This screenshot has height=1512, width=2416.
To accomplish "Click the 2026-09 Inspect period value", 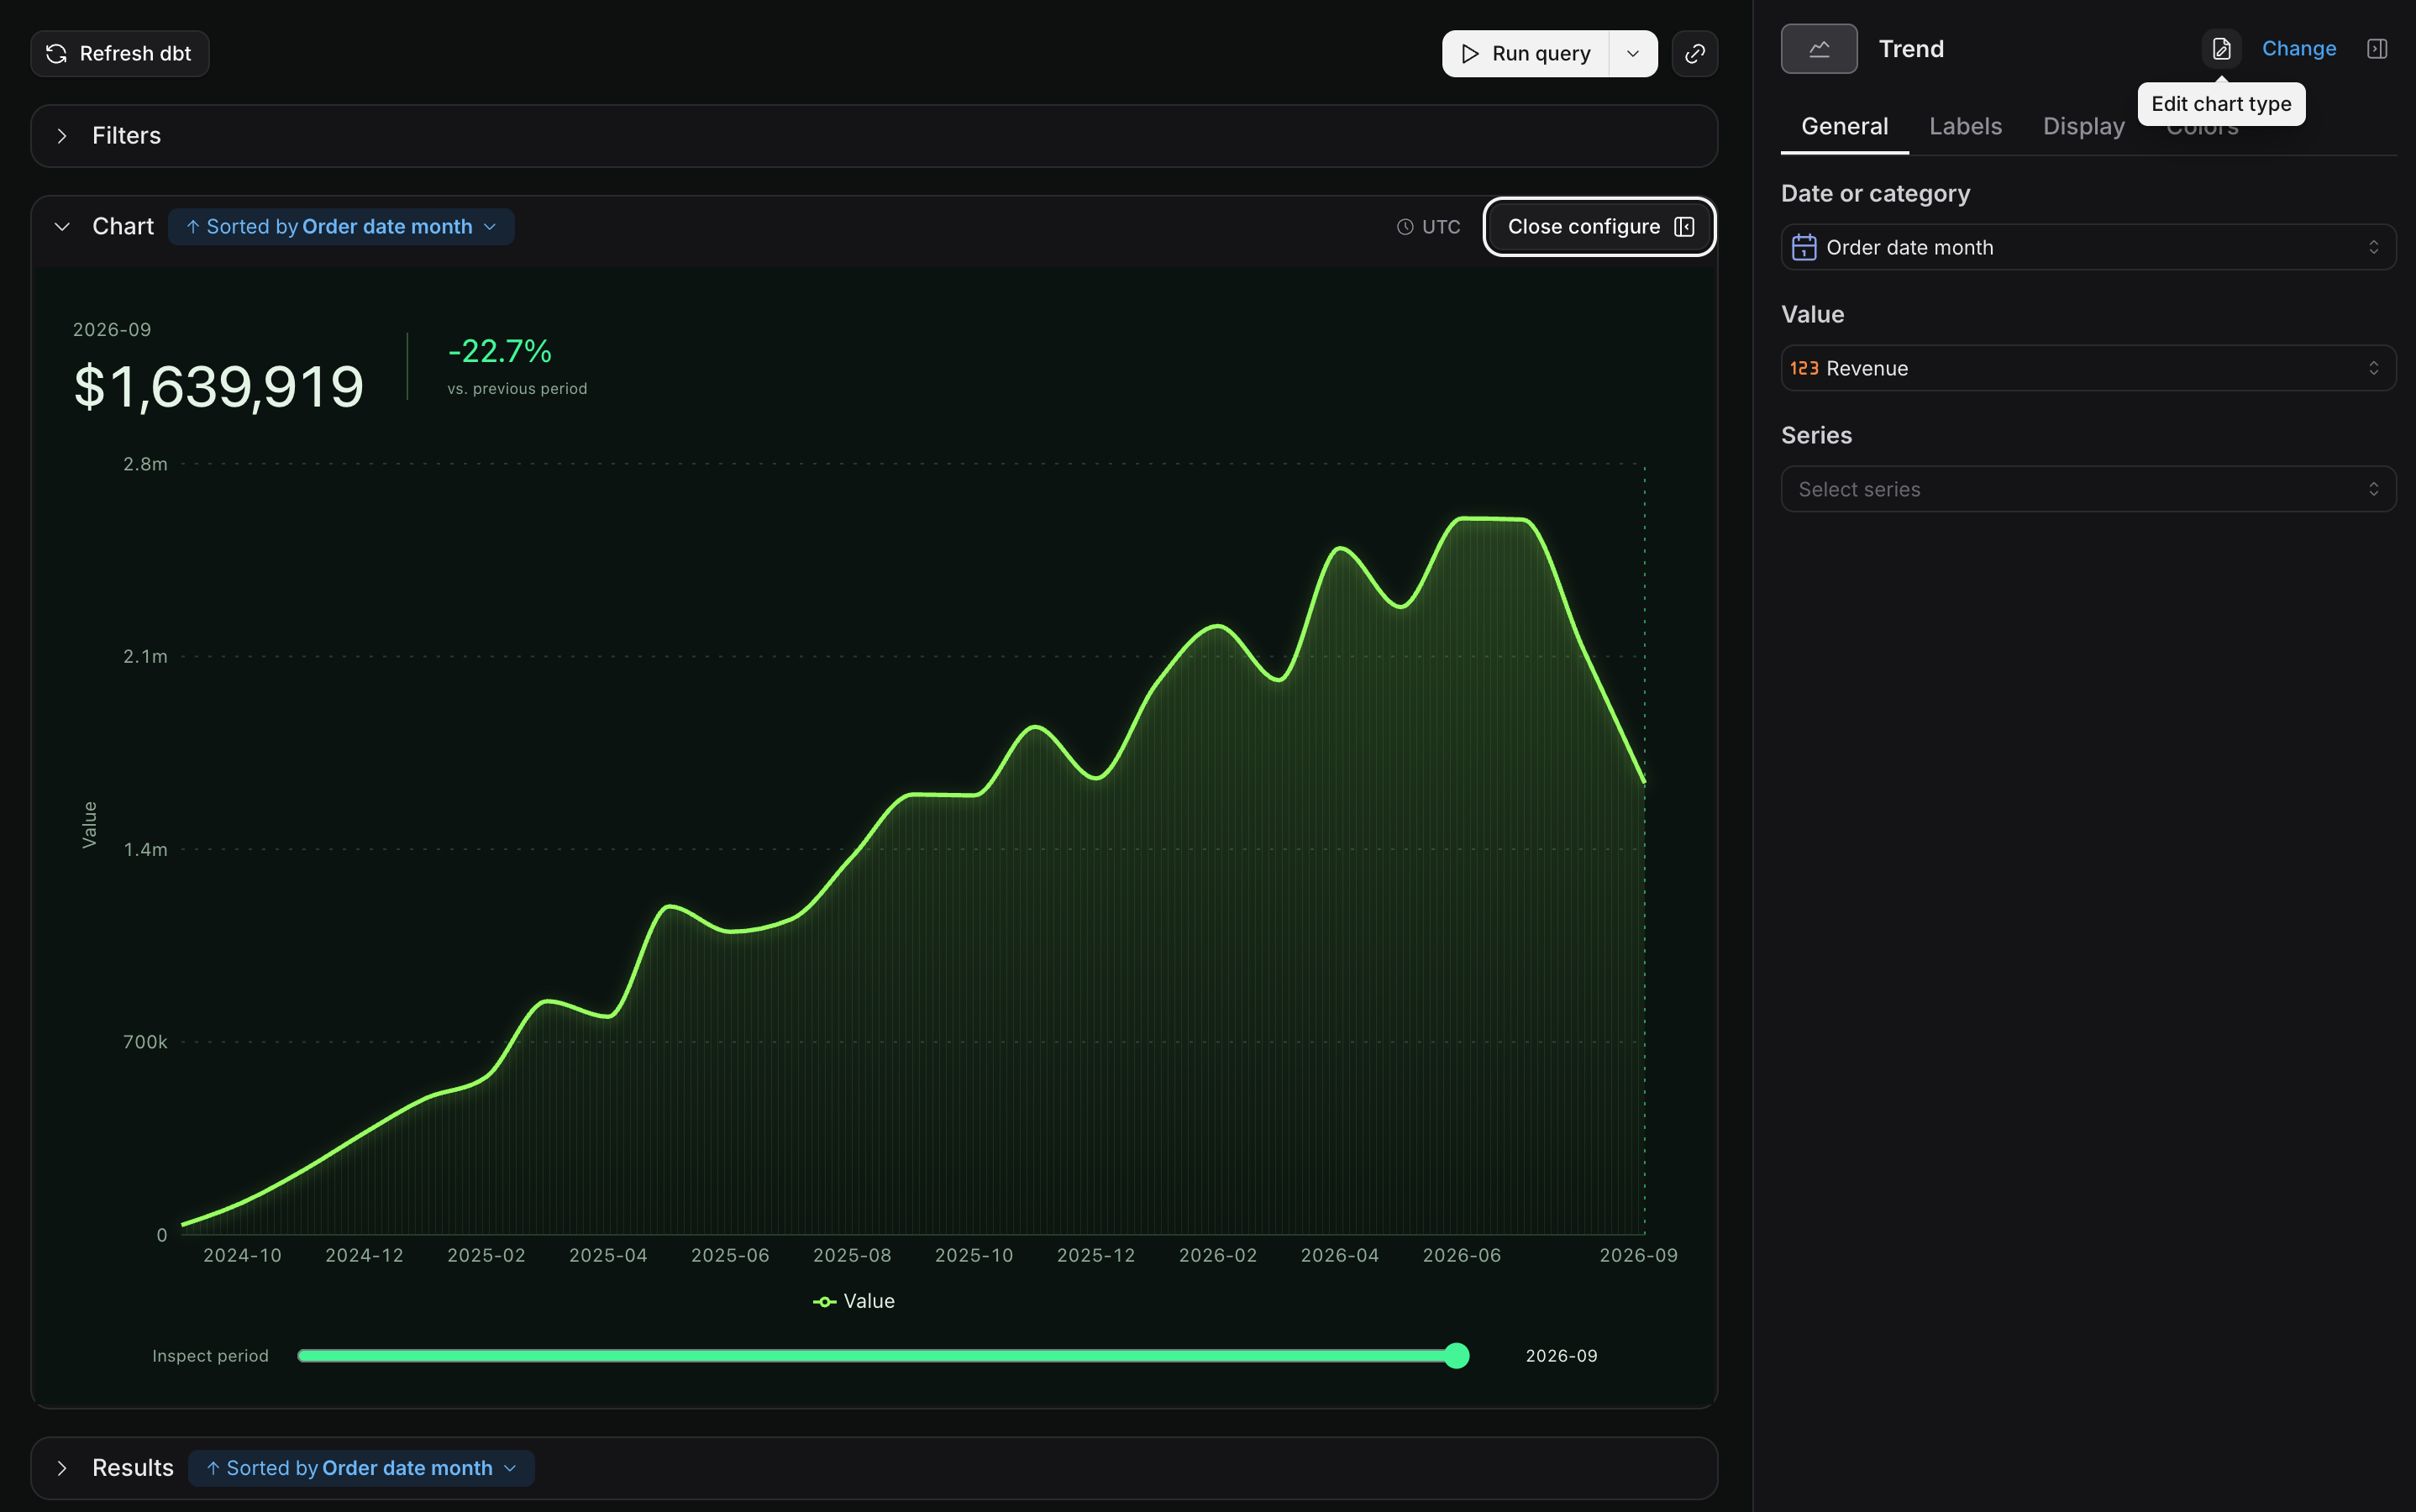I will 1561,1356.
